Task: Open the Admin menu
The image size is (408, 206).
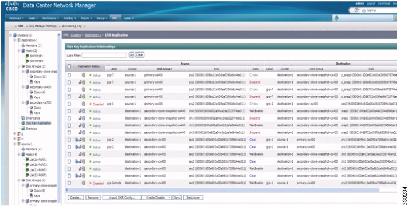Action: (128, 18)
